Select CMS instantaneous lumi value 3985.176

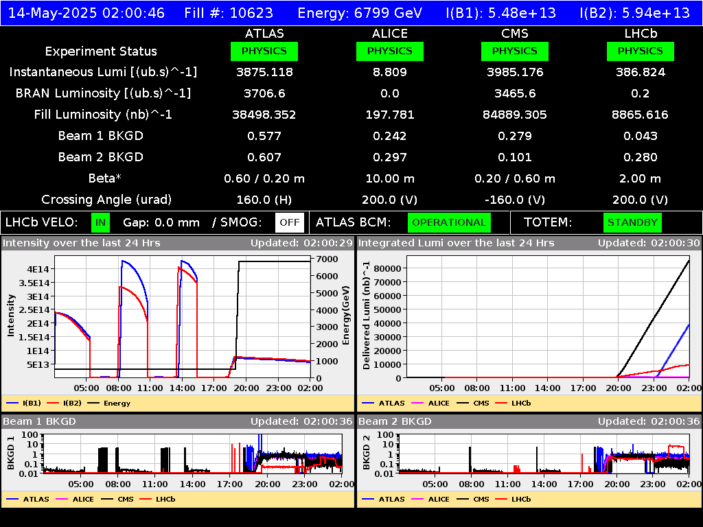coord(515,72)
